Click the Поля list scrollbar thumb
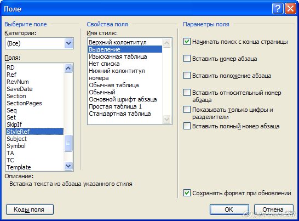The width and height of the screenshot is (299, 221). pyautogui.click(x=68, y=143)
